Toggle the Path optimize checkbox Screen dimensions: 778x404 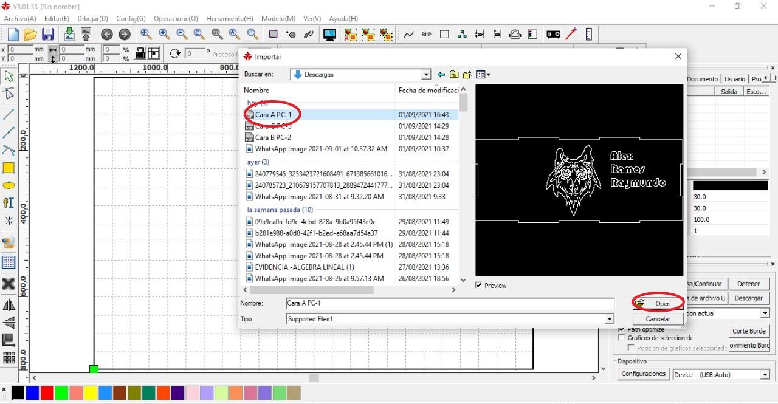click(x=621, y=329)
